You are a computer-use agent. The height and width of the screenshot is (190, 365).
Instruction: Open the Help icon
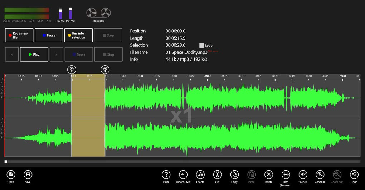coord(166,174)
